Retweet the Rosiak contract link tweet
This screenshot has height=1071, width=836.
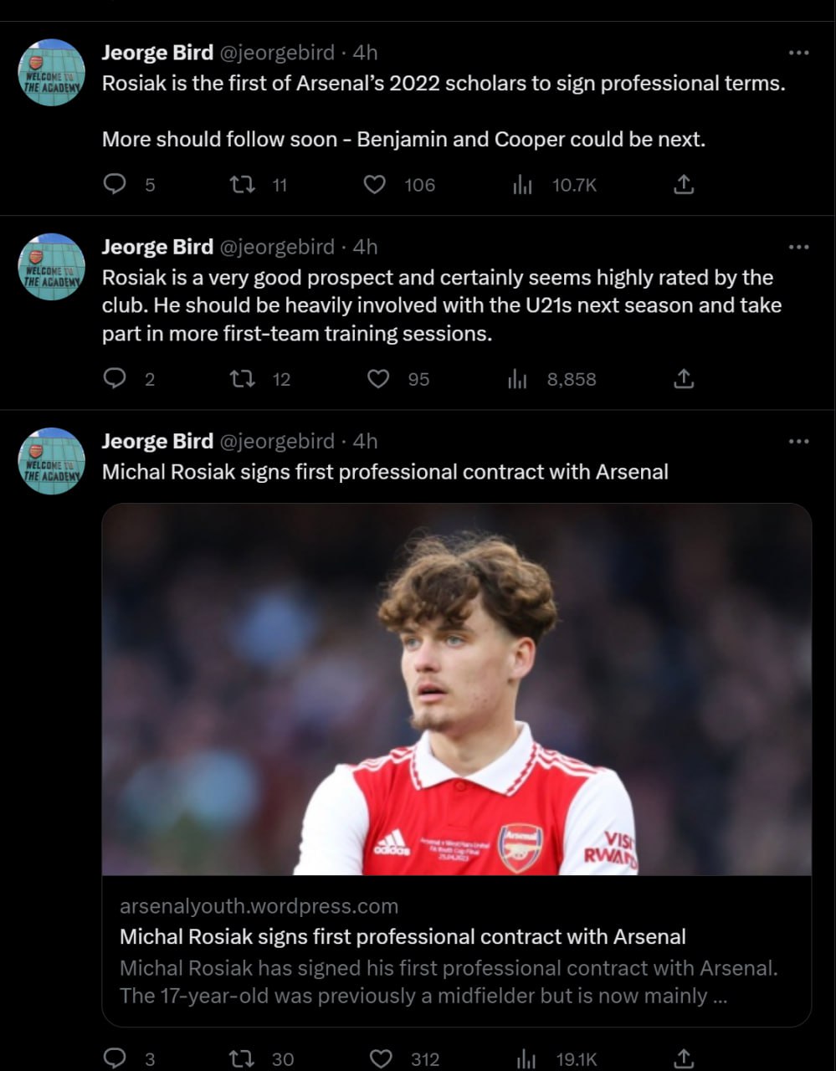pyautogui.click(x=243, y=1058)
